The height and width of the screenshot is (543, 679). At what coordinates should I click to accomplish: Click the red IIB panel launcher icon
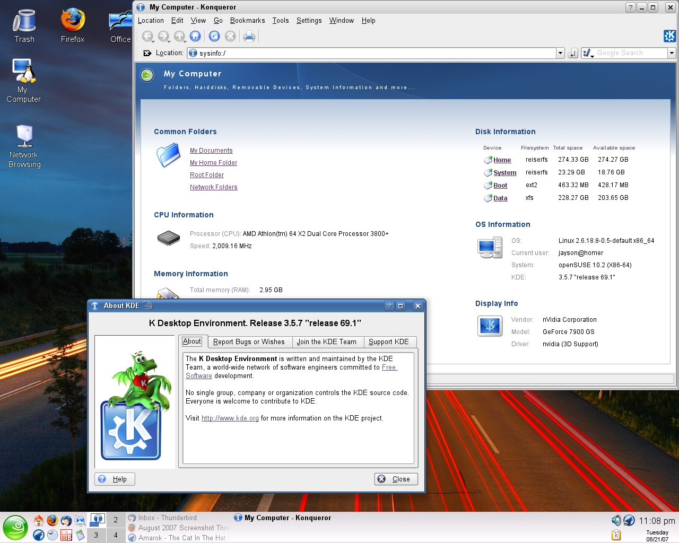[x=66, y=535]
